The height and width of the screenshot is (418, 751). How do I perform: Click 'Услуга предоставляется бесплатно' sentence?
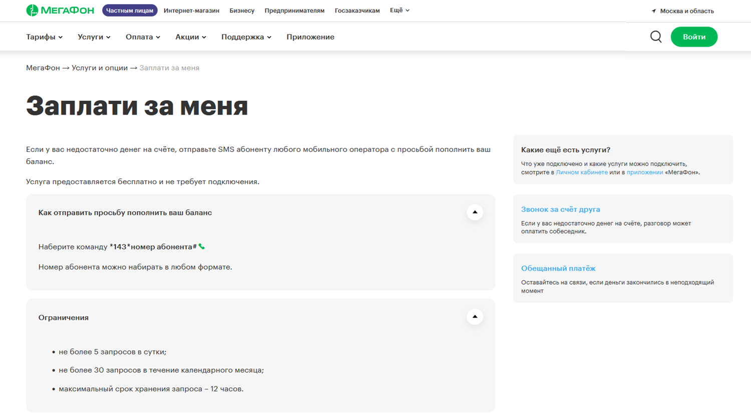pos(143,182)
